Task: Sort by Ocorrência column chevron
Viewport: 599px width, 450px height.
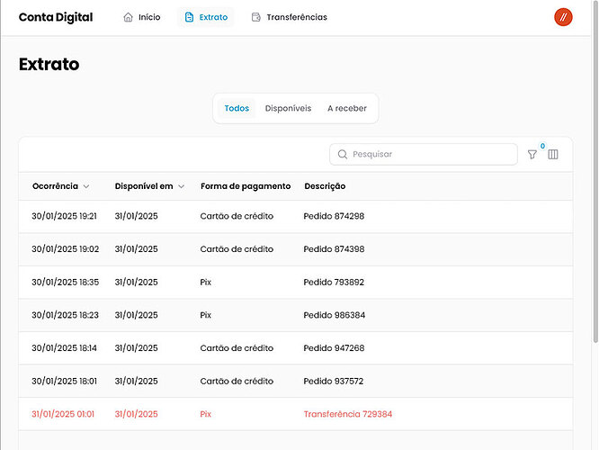Action: 86,186
